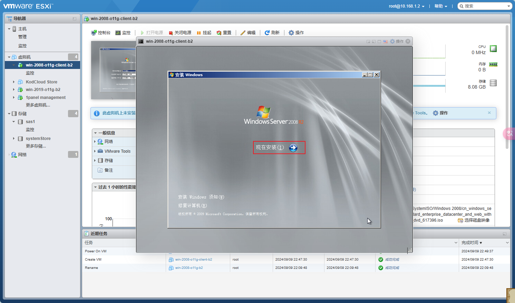Open the 操作 gear menu in the VM toolbar
Viewport: 515px width, 303px height.
pyautogui.click(x=296, y=33)
